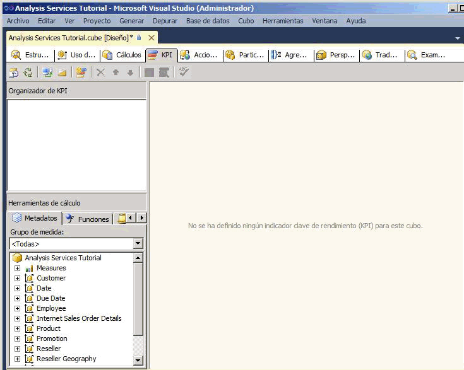Open the Herramientas menu
464x370 pixels.
click(x=282, y=21)
